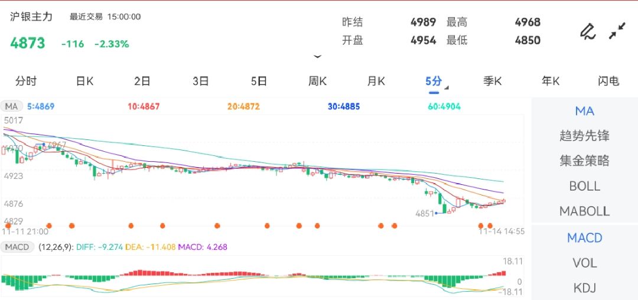Screen dimensions: 638x300
Task: Click the 4851 low price marker
Action: (425, 213)
